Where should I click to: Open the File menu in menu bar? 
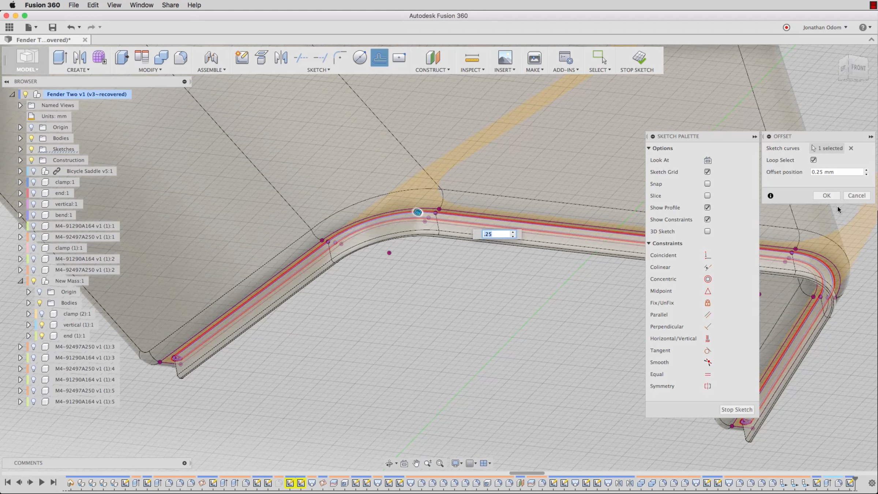point(74,5)
